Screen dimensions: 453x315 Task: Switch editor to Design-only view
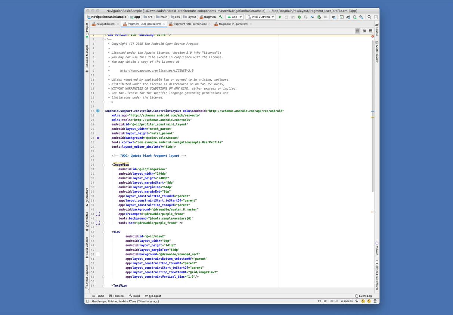[x=370, y=31]
